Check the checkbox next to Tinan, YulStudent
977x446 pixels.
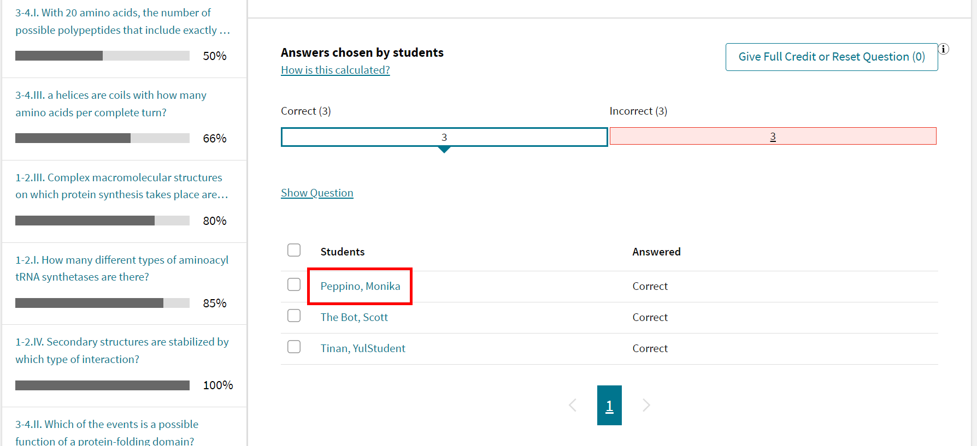(x=294, y=347)
